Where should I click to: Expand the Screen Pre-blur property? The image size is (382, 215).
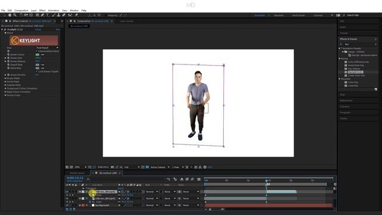click(5, 75)
